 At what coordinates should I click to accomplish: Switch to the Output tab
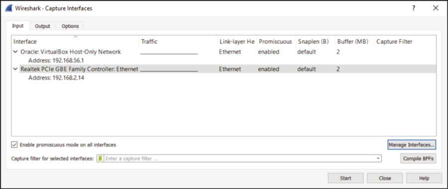coord(43,26)
